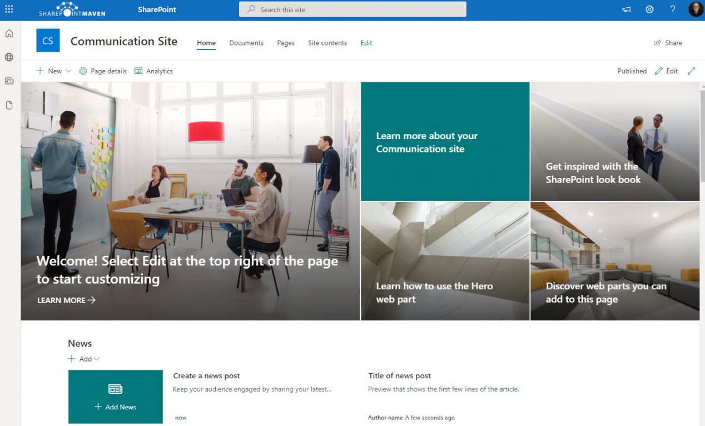Expand the page to full width

[691, 71]
